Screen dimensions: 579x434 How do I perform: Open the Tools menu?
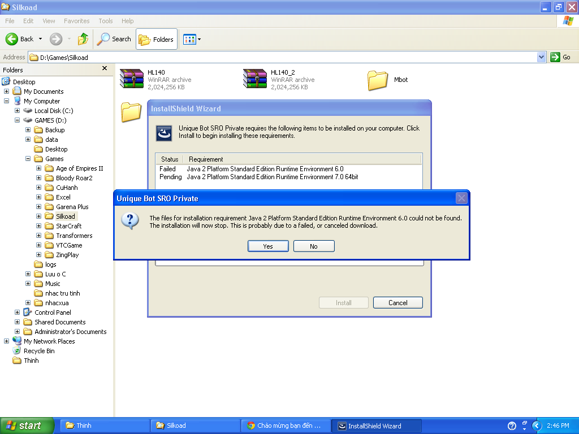point(106,21)
